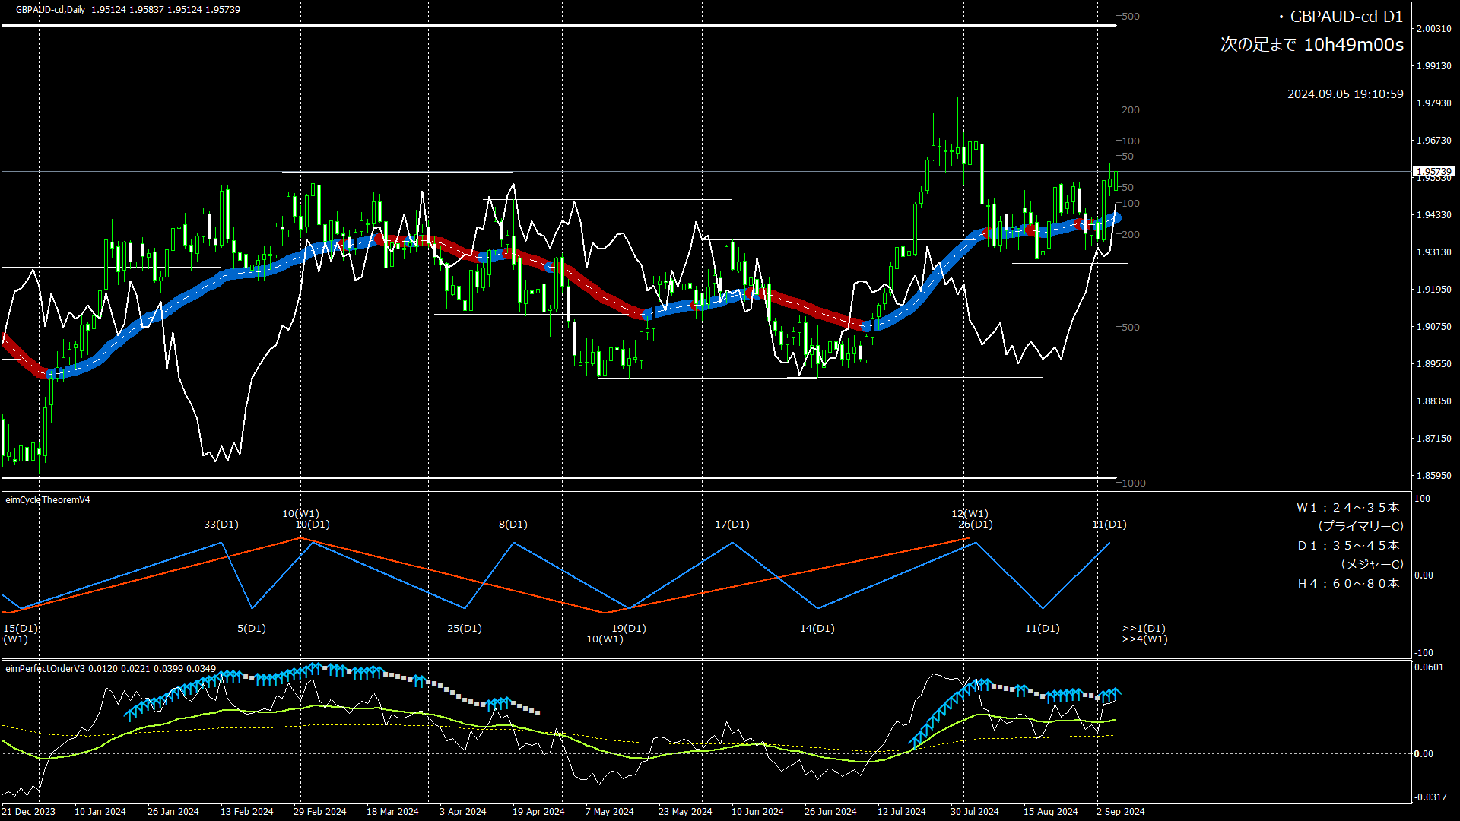Click the H4：60～80本 cycle text
Image resolution: width=1460 pixels, height=821 pixels.
click(x=1347, y=584)
